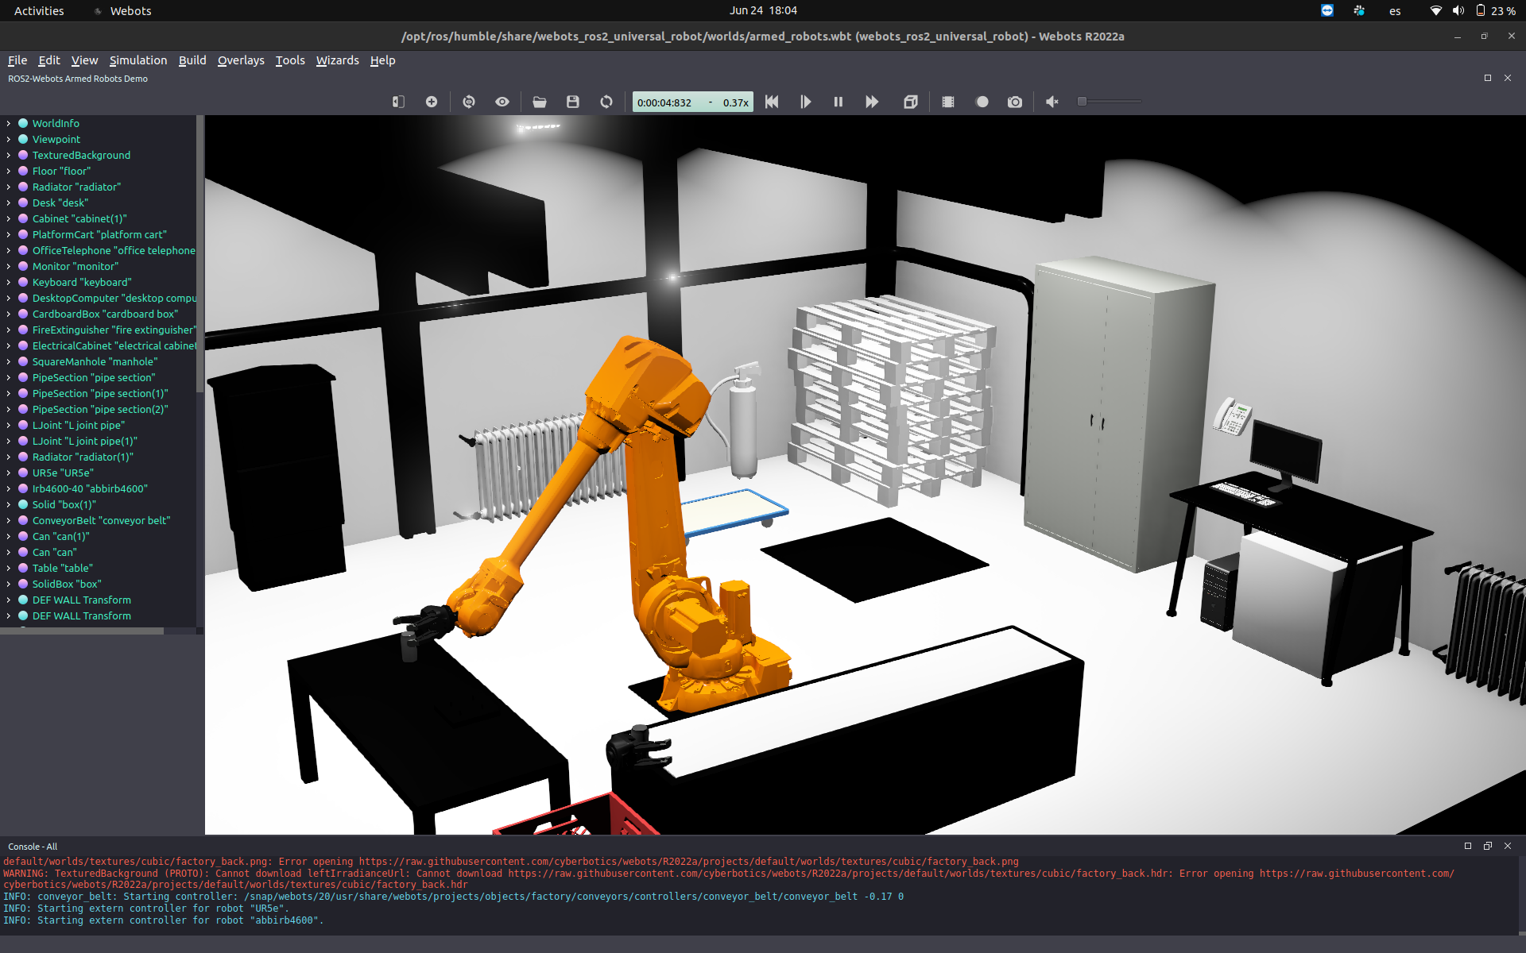The height and width of the screenshot is (953, 1526).
Task: Open the Simulation menu
Action: tap(137, 60)
